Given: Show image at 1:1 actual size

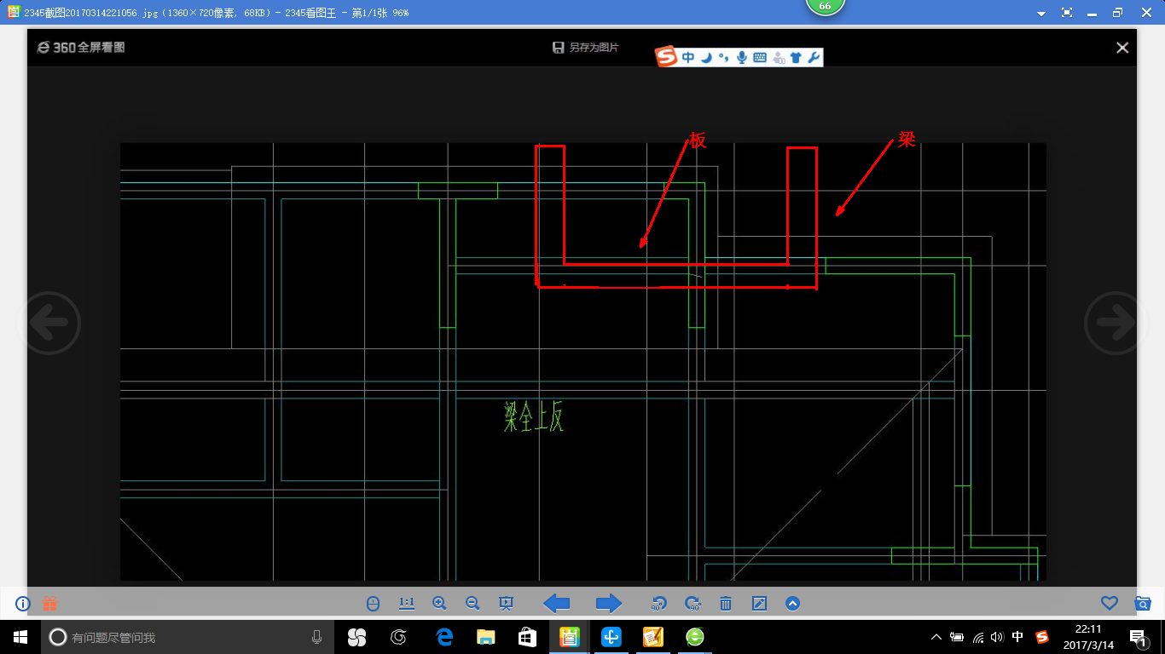Looking at the screenshot, I should coord(407,604).
